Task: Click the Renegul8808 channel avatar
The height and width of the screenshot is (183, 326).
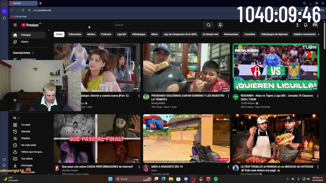Action: [146, 97]
